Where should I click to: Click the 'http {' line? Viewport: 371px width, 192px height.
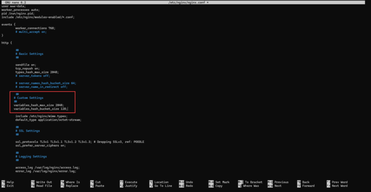coord(7,43)
